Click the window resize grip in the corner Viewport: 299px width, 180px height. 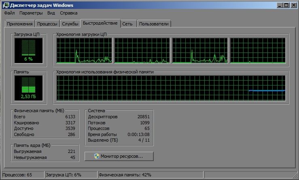tap(295, 175)
